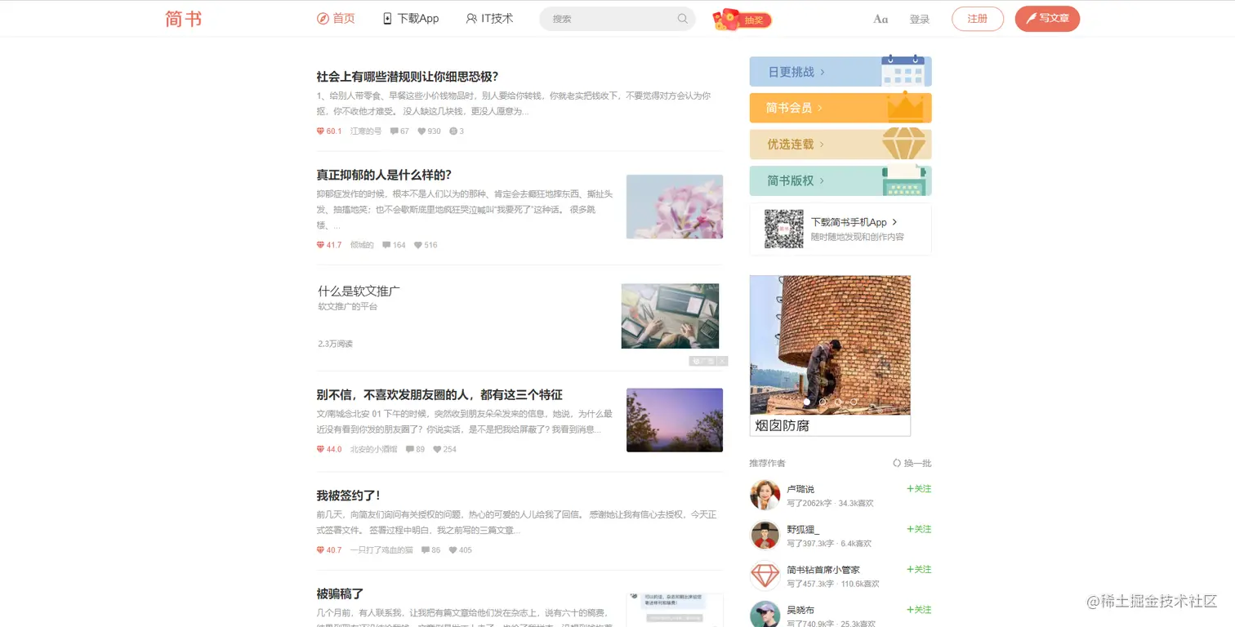
Task: Follow author 卢璐说
Action: click(x=919, y=489)
